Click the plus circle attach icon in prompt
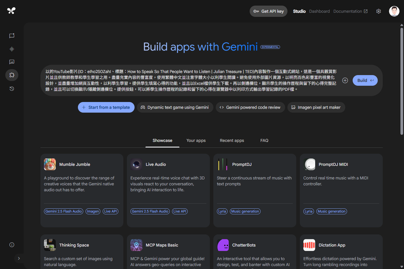This screenshot has width=404, height=269. pyautogui.click(x=345, y=81)
